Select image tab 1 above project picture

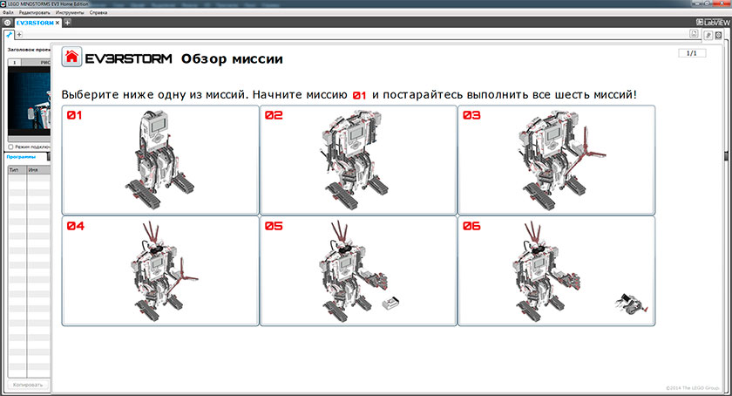(15, 62)
